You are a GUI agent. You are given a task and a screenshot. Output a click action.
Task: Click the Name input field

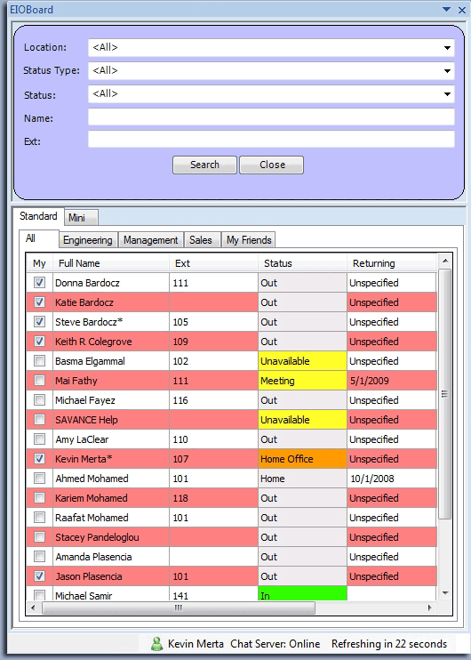(x=271, y=117)
